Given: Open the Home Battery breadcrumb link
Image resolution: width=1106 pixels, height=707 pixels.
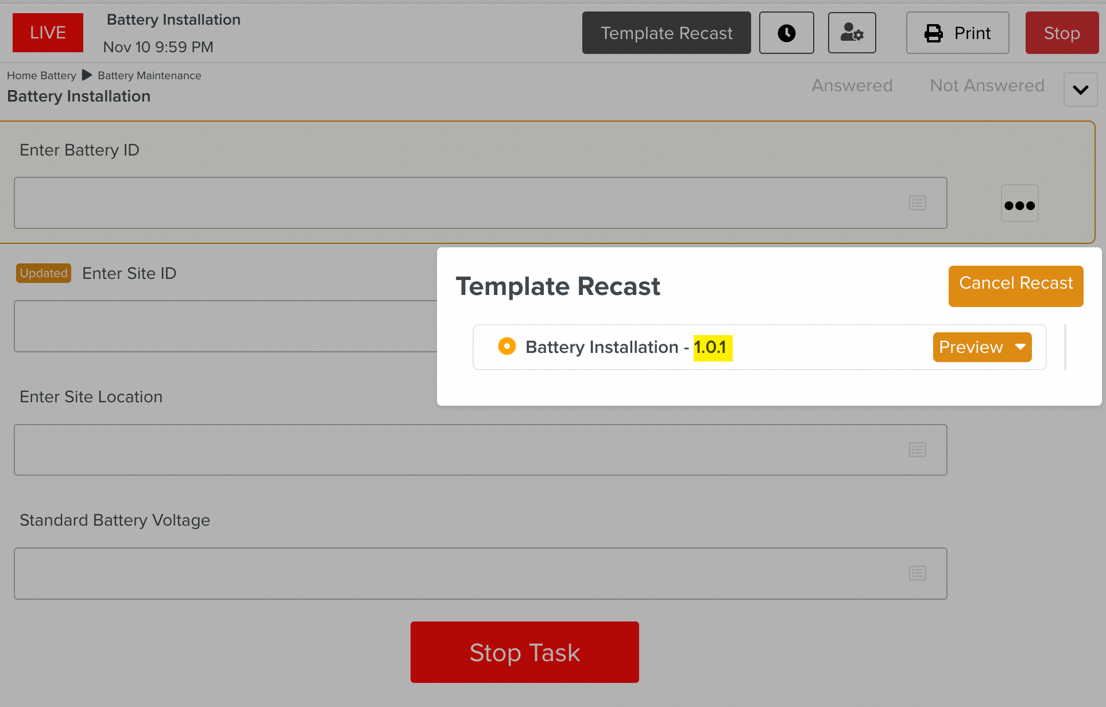Looking at the screenshot, I should pos(41,76).
